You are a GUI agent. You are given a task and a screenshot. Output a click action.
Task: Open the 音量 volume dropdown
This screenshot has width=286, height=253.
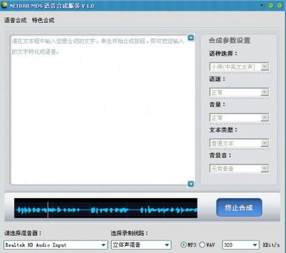point(239,118)
